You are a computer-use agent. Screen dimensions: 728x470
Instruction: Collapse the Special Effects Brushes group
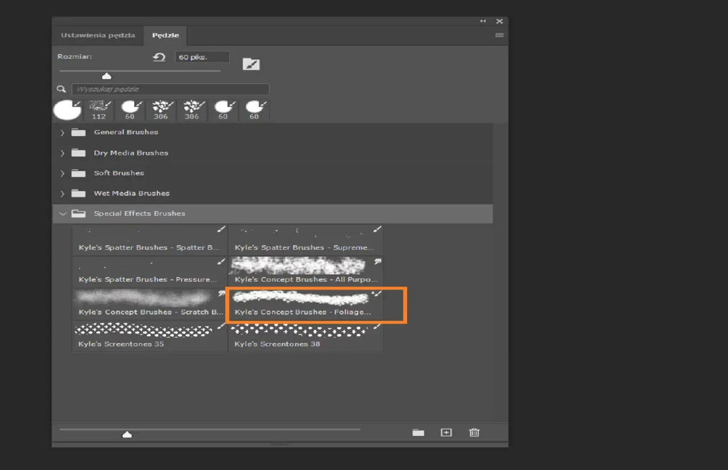(x=63, y=213)
